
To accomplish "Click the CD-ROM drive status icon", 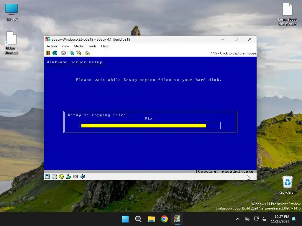I will pyautogui.click(x=61, y=177).
